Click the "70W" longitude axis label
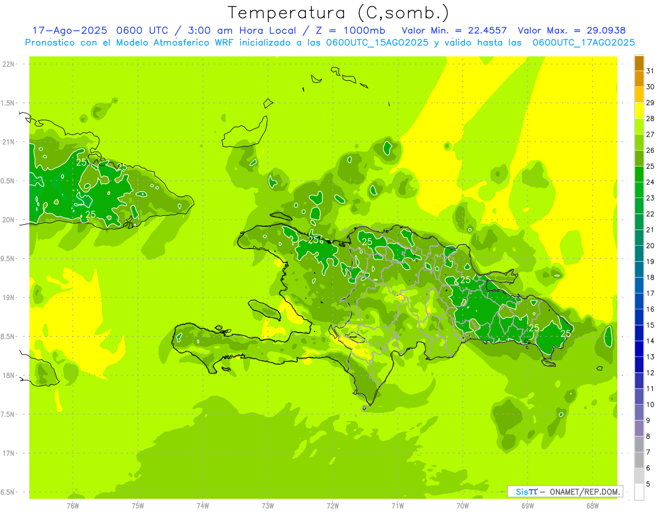 (x=463, y=506)
